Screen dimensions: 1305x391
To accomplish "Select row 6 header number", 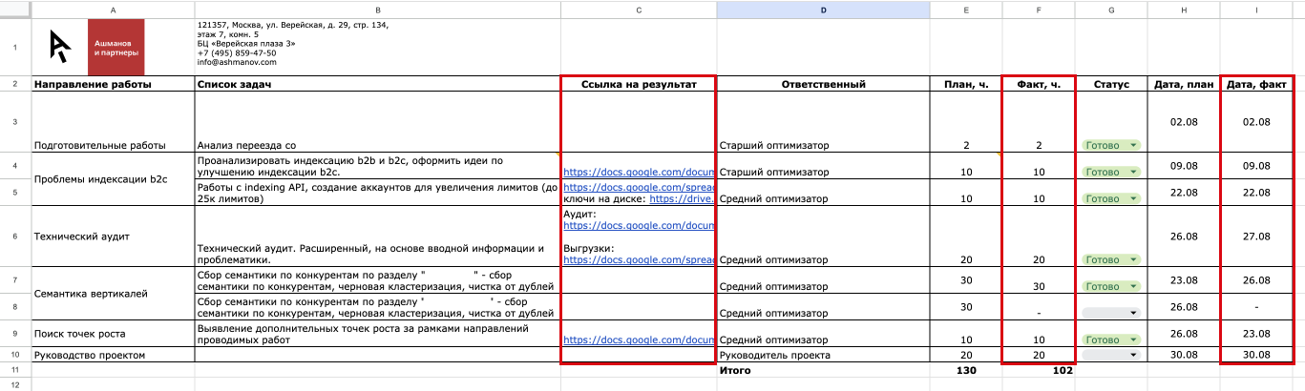I will coord(15,237).
